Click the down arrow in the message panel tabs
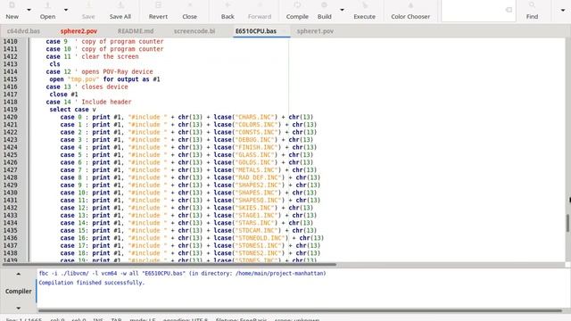 click(x=18, y=308)
